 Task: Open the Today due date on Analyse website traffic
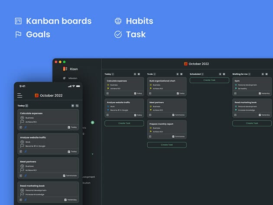click(138, 115)
